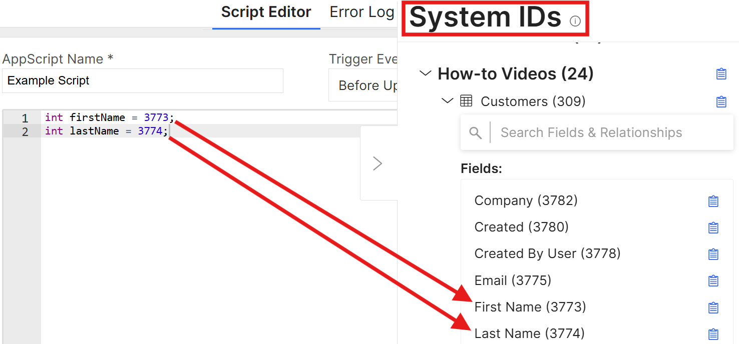Select the Last Name (3774) field
Image resolution: width=739 pixels, height=344 pixels.
[x=530, y=333]
